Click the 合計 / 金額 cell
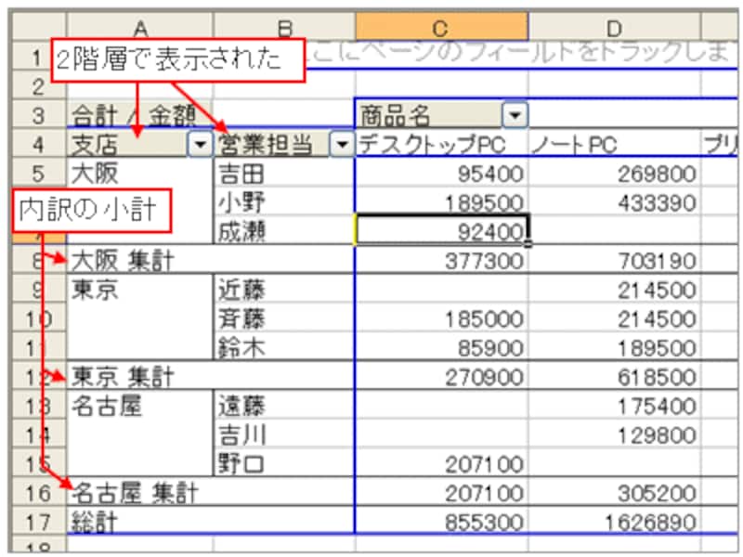The height and width of the screenshot is (557, 743). pyautogui.click(x=139, y=116)
